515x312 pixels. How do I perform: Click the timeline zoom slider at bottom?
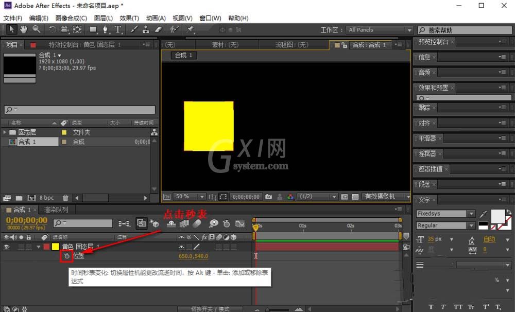tap(277, 310)
